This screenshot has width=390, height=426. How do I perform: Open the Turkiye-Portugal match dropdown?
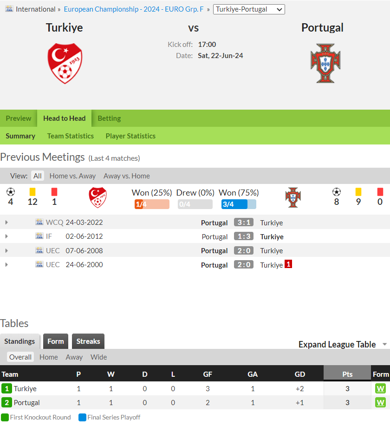(x=249, y=9)
